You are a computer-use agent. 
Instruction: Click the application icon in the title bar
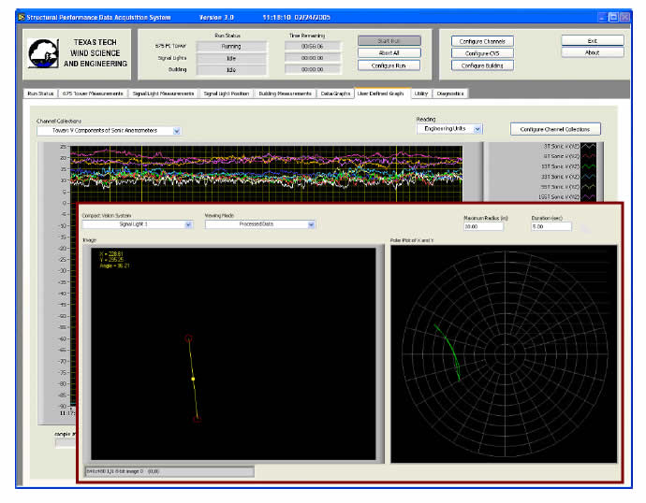coord(22,17)
